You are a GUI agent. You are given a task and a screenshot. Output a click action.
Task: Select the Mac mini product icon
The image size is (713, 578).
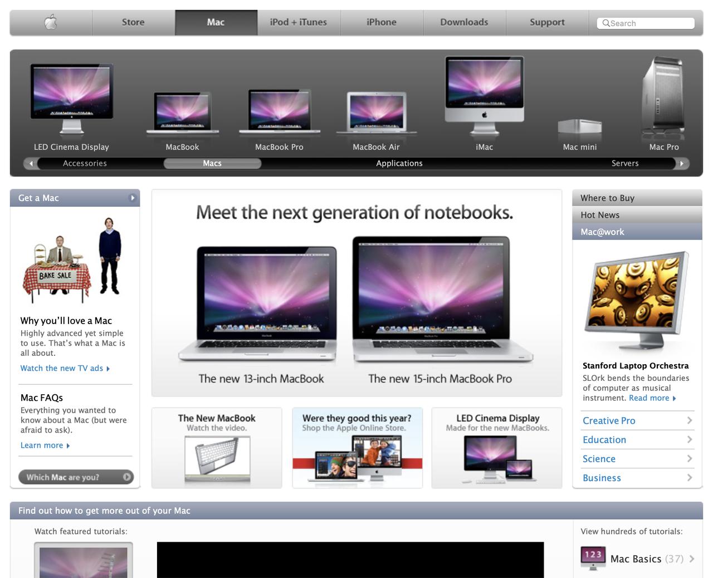click(580, 126)
